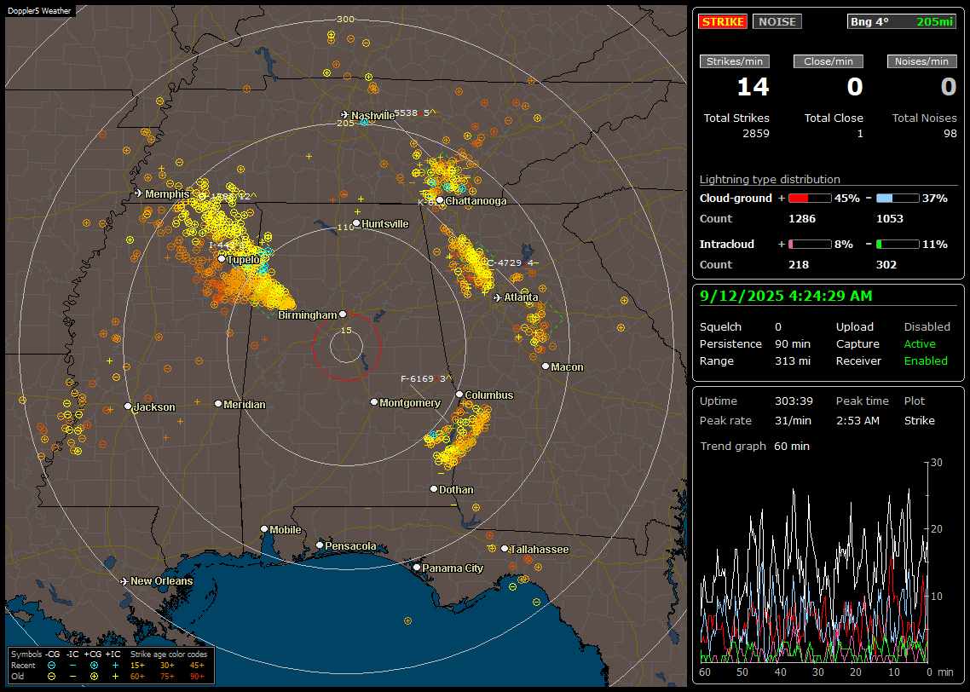Select the Macon city marker dot
This screenshot has height=692, width=970.
tap(545, 366)
